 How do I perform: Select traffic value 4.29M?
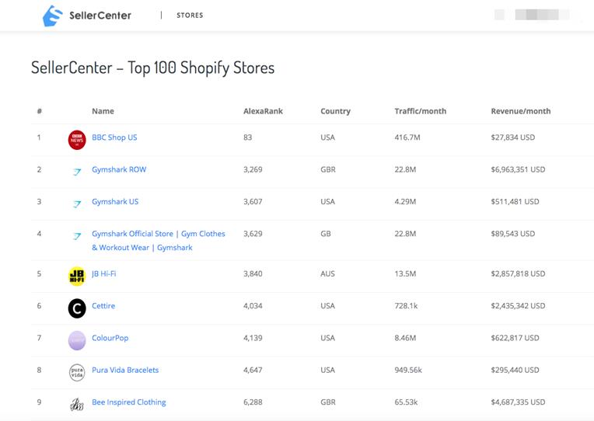coord(405,202)
